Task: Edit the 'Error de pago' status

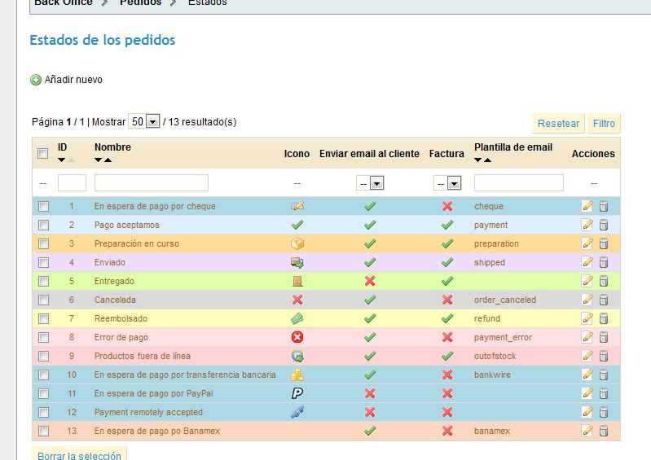Action: click(x=587, y=337)
